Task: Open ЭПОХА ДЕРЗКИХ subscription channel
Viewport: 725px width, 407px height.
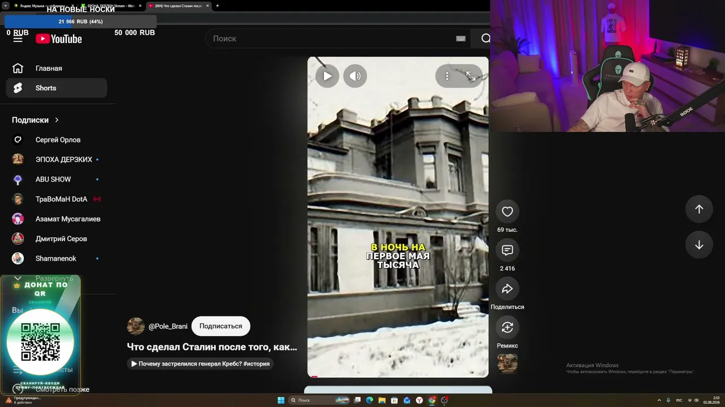Action: [57, 159]
